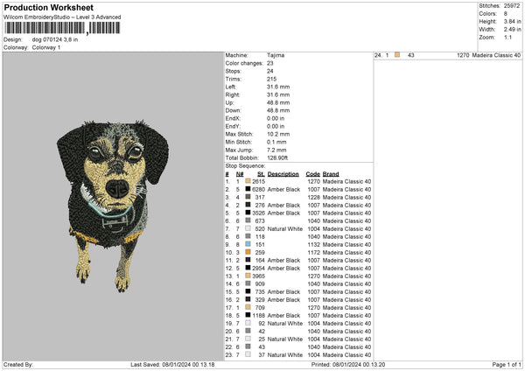This screenshot has height=371, width=525.
Task: Click the Brand column header
Action: pos(331,173)
